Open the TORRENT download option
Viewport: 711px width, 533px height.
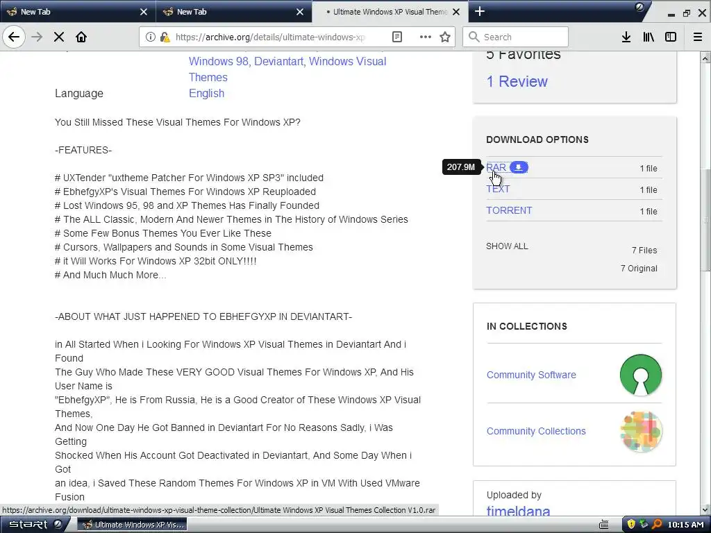509,210
